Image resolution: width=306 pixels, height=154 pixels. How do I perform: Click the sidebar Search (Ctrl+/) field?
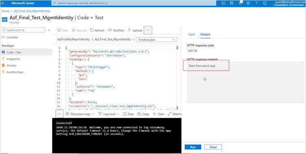[24, 30]
